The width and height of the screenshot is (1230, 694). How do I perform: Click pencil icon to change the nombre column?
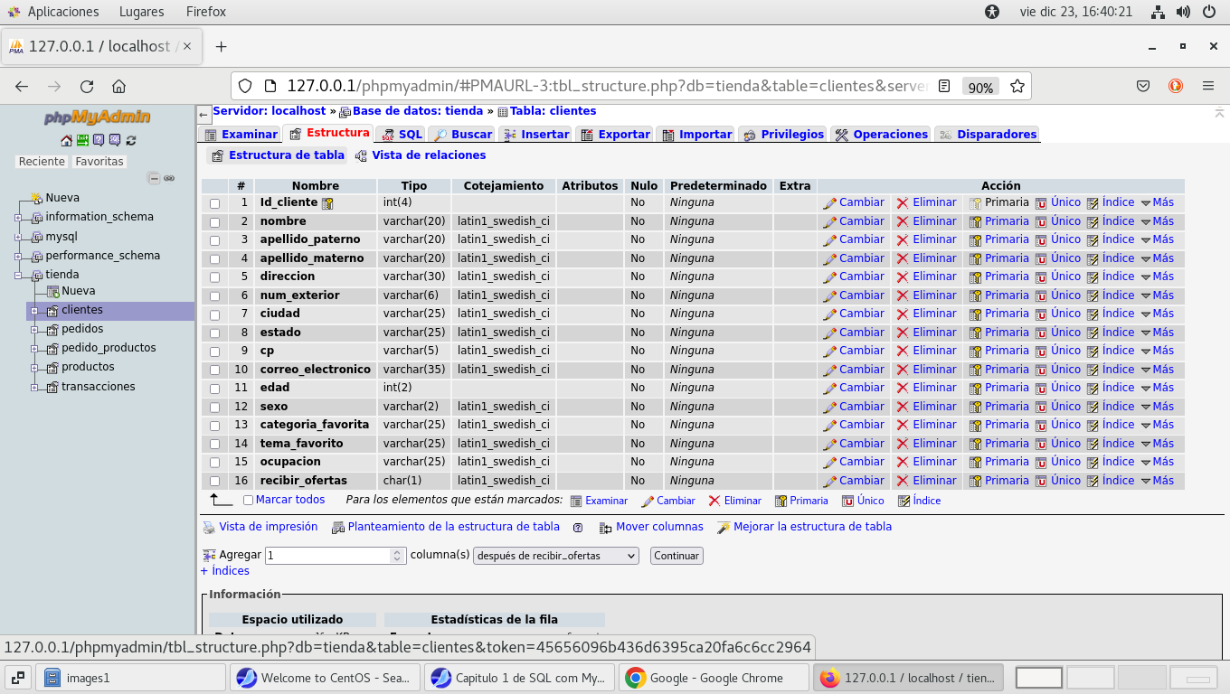830,222
